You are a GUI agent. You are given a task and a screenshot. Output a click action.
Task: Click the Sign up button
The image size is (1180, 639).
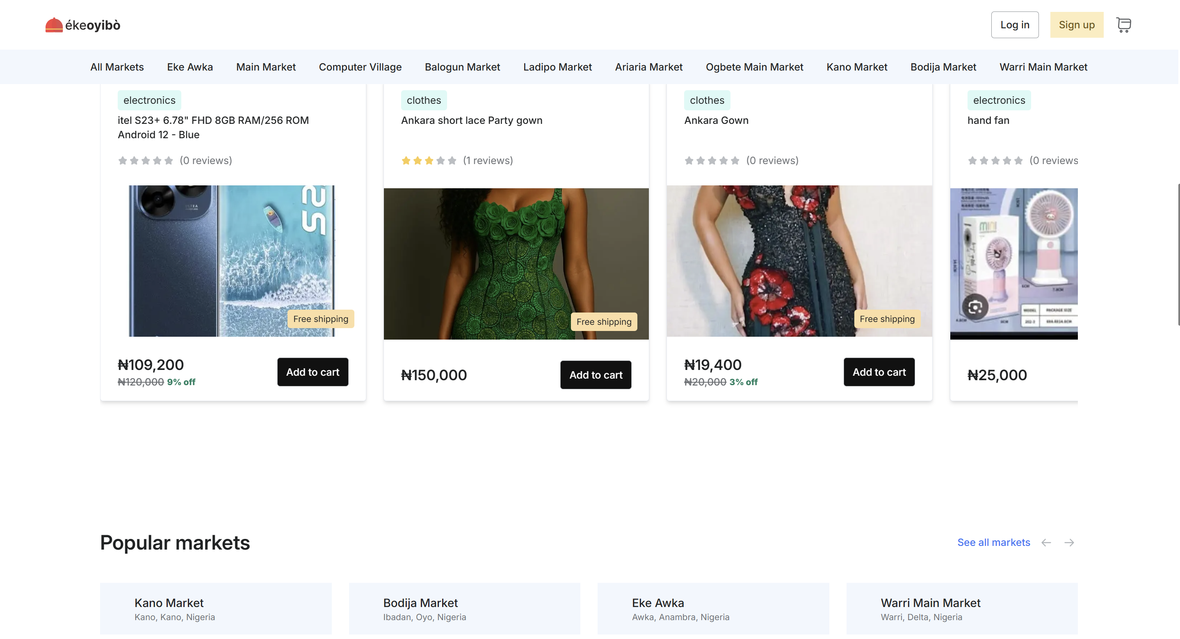pos(1077,25)
